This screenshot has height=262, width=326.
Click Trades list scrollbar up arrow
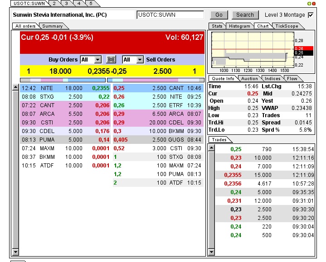point(211,148)
